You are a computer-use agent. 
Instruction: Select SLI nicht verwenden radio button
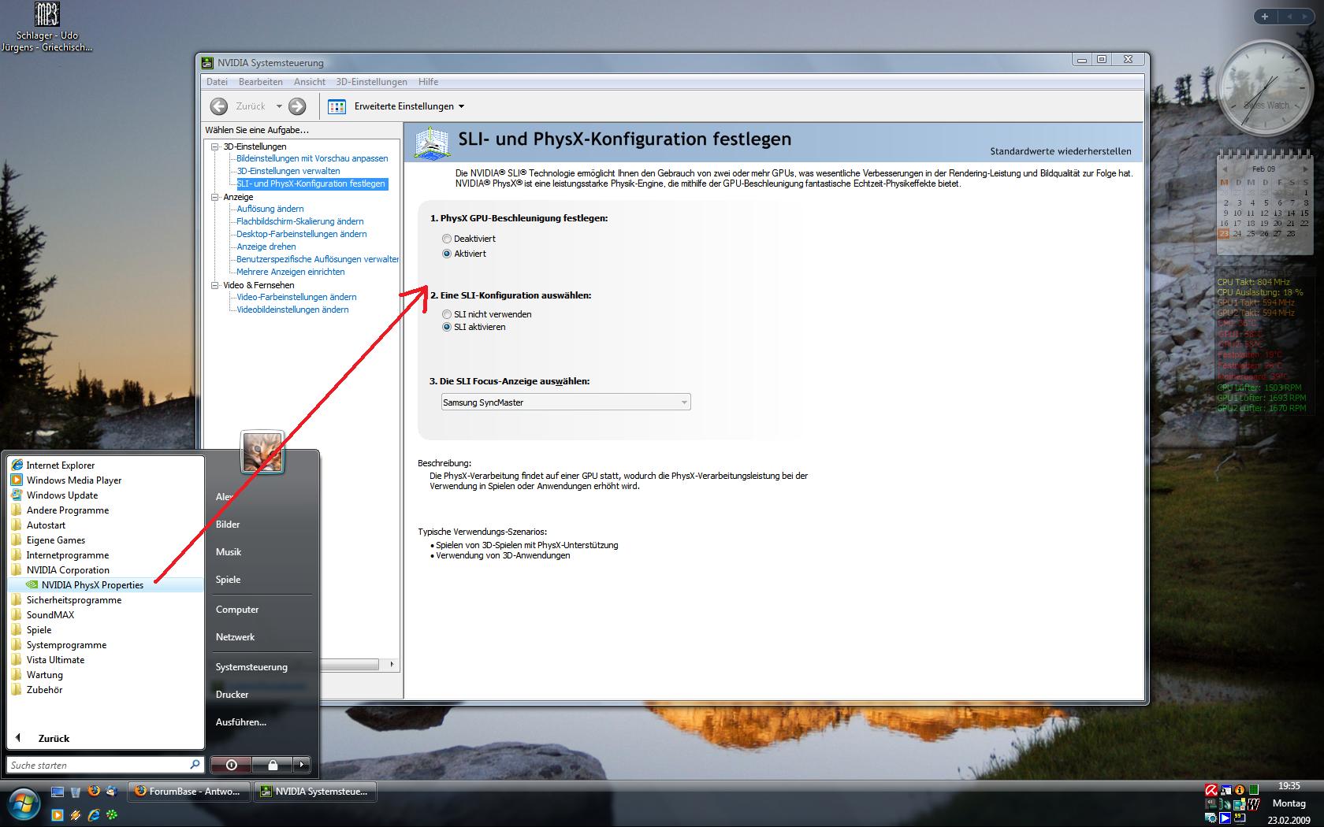(x=447, y=314)
